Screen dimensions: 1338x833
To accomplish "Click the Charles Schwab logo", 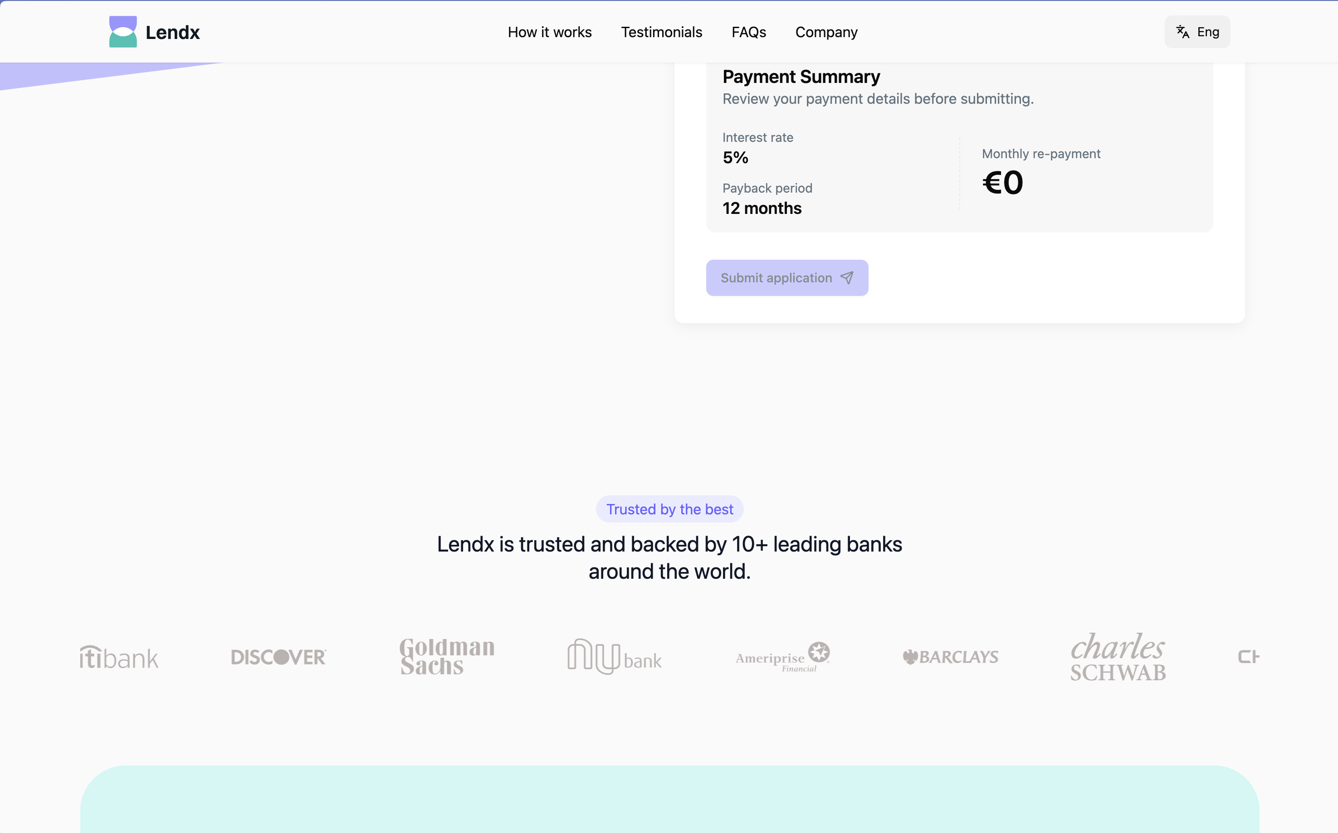I will click(x=1118, y=656).
